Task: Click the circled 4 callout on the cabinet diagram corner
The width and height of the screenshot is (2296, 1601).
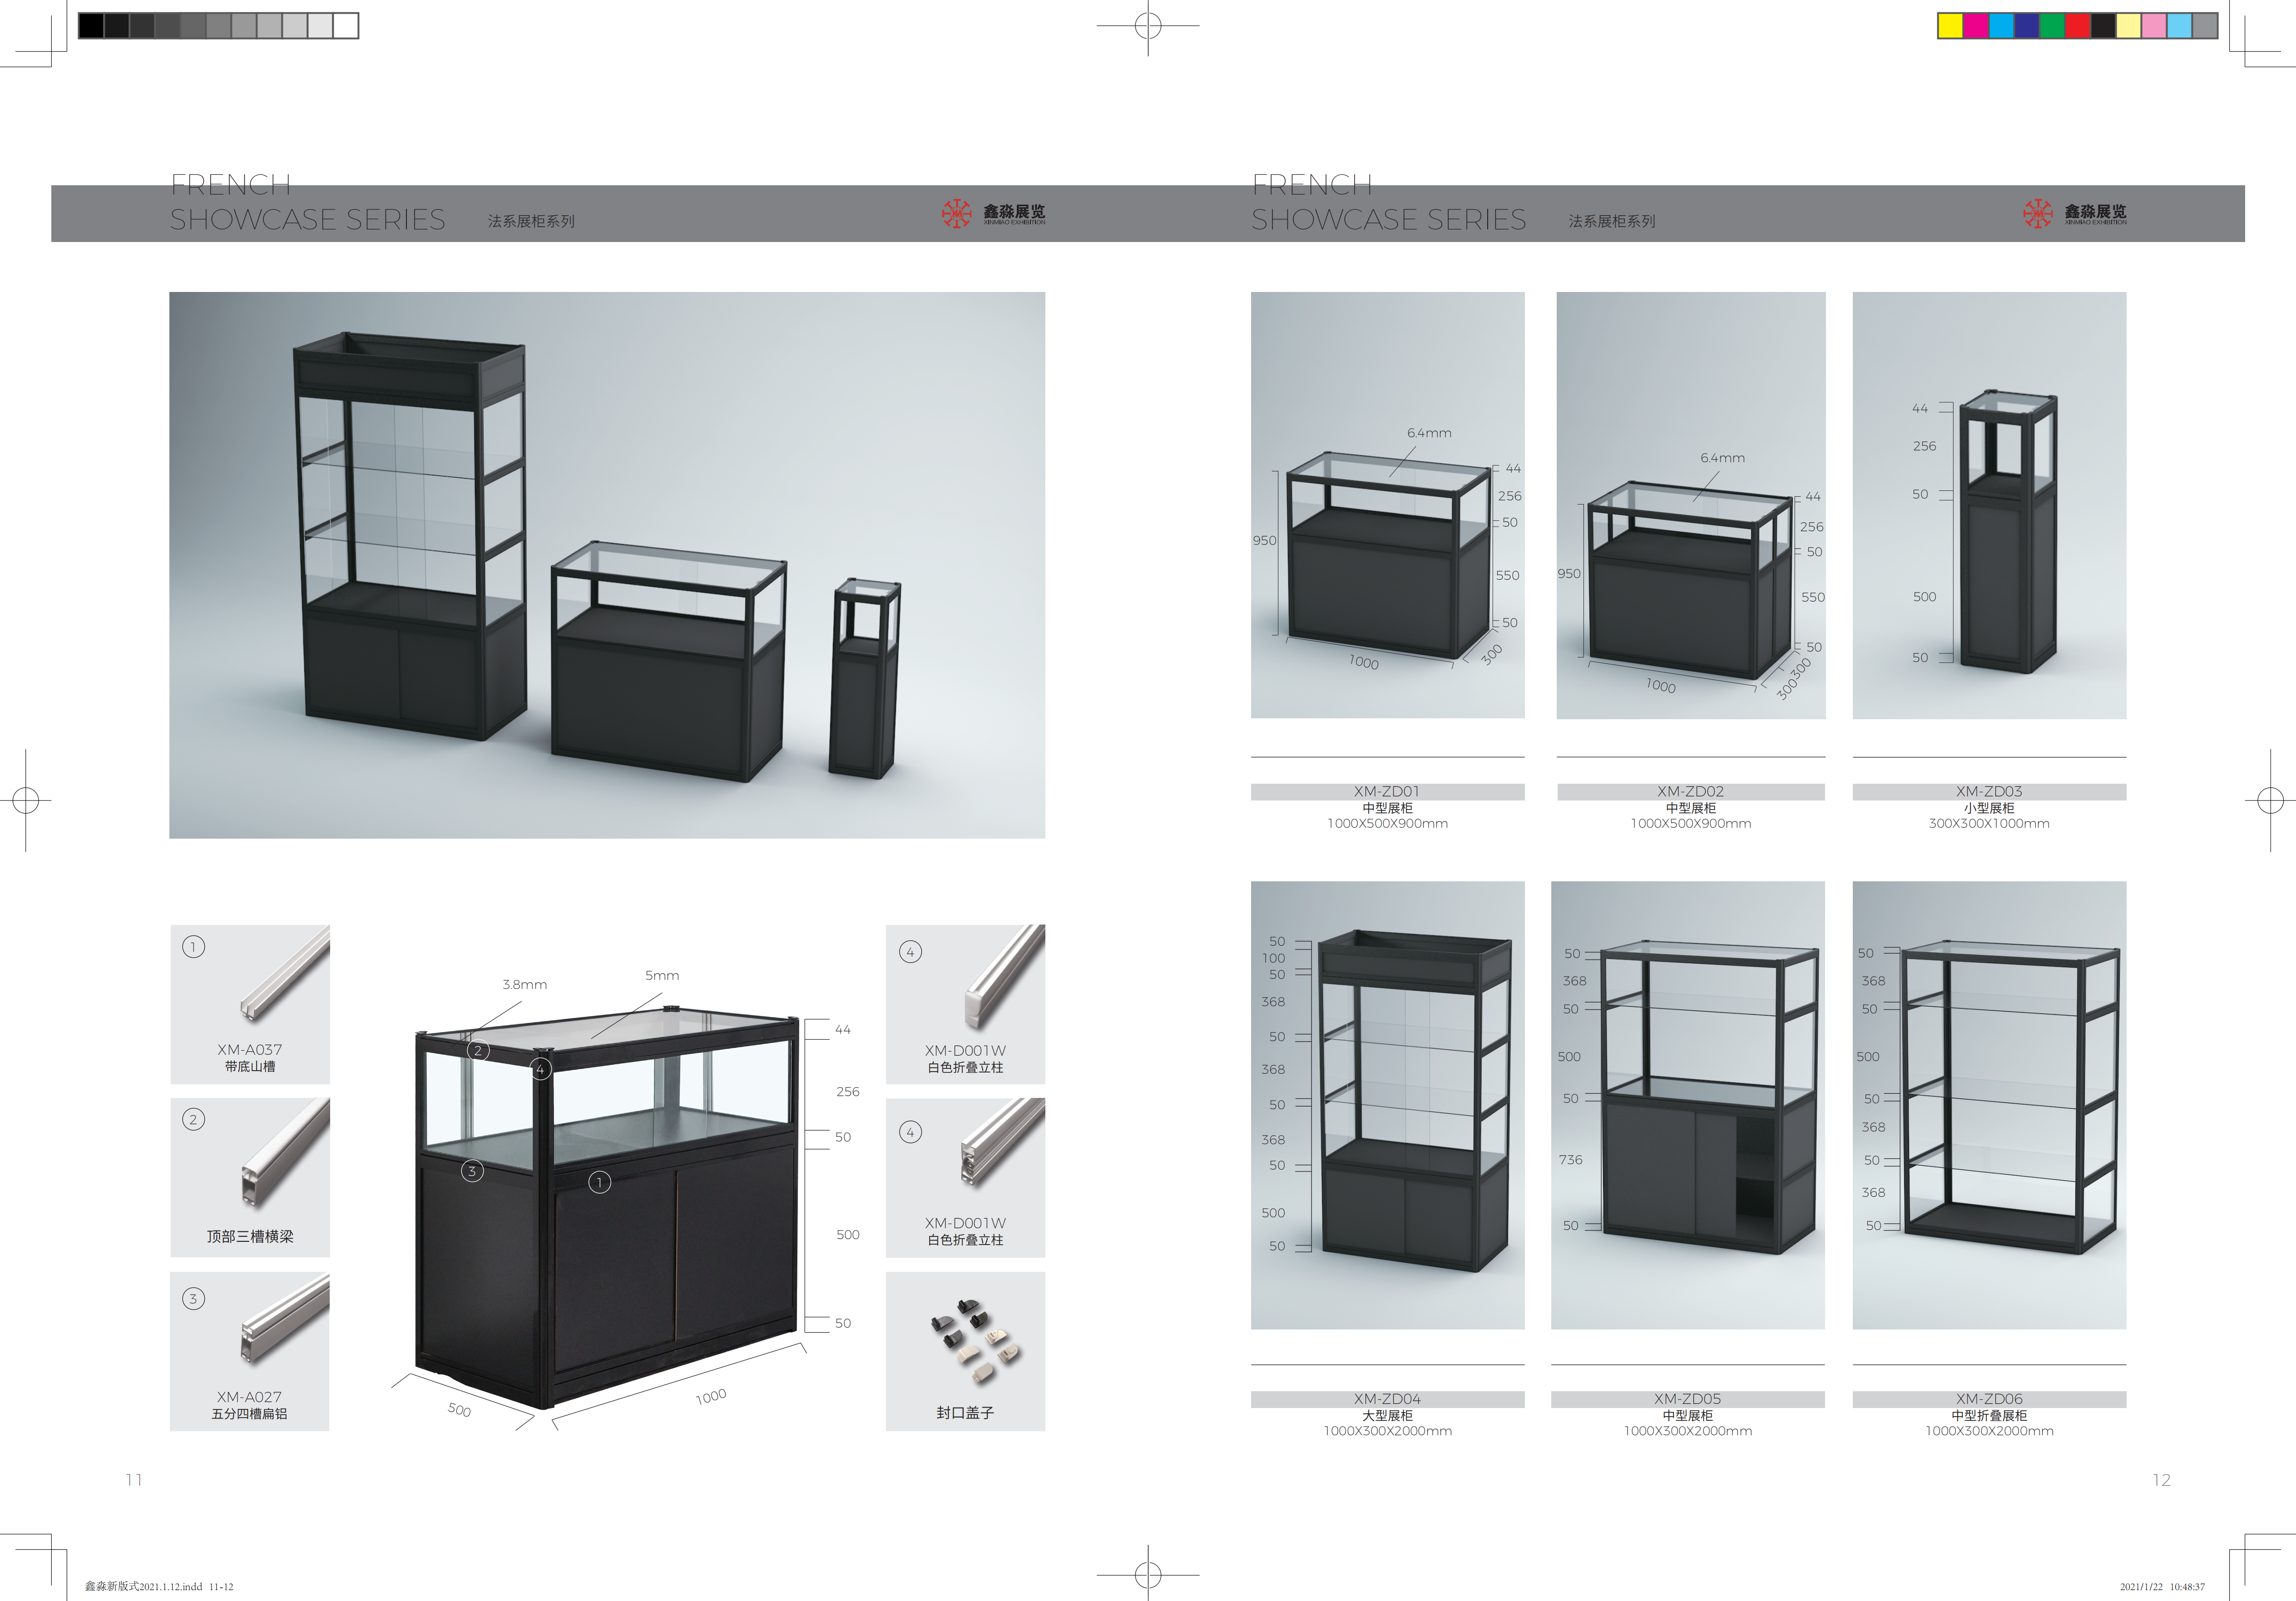Action: (541, 1069)
